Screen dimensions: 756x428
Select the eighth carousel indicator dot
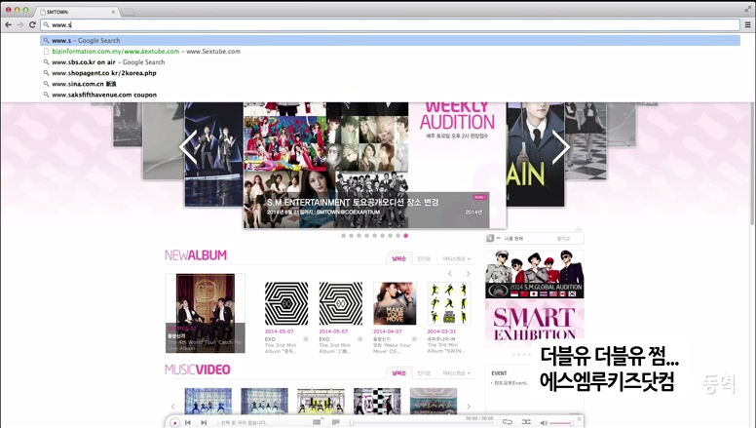398,236
